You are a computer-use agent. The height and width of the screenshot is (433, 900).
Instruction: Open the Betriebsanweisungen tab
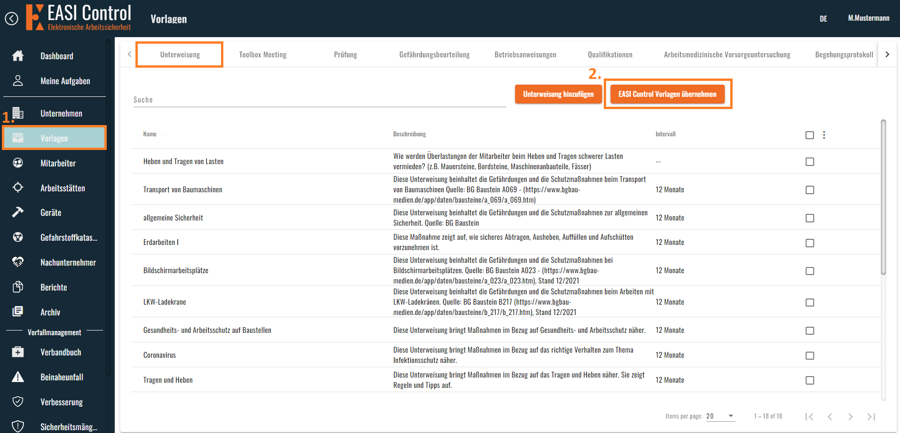coord(525,55)
